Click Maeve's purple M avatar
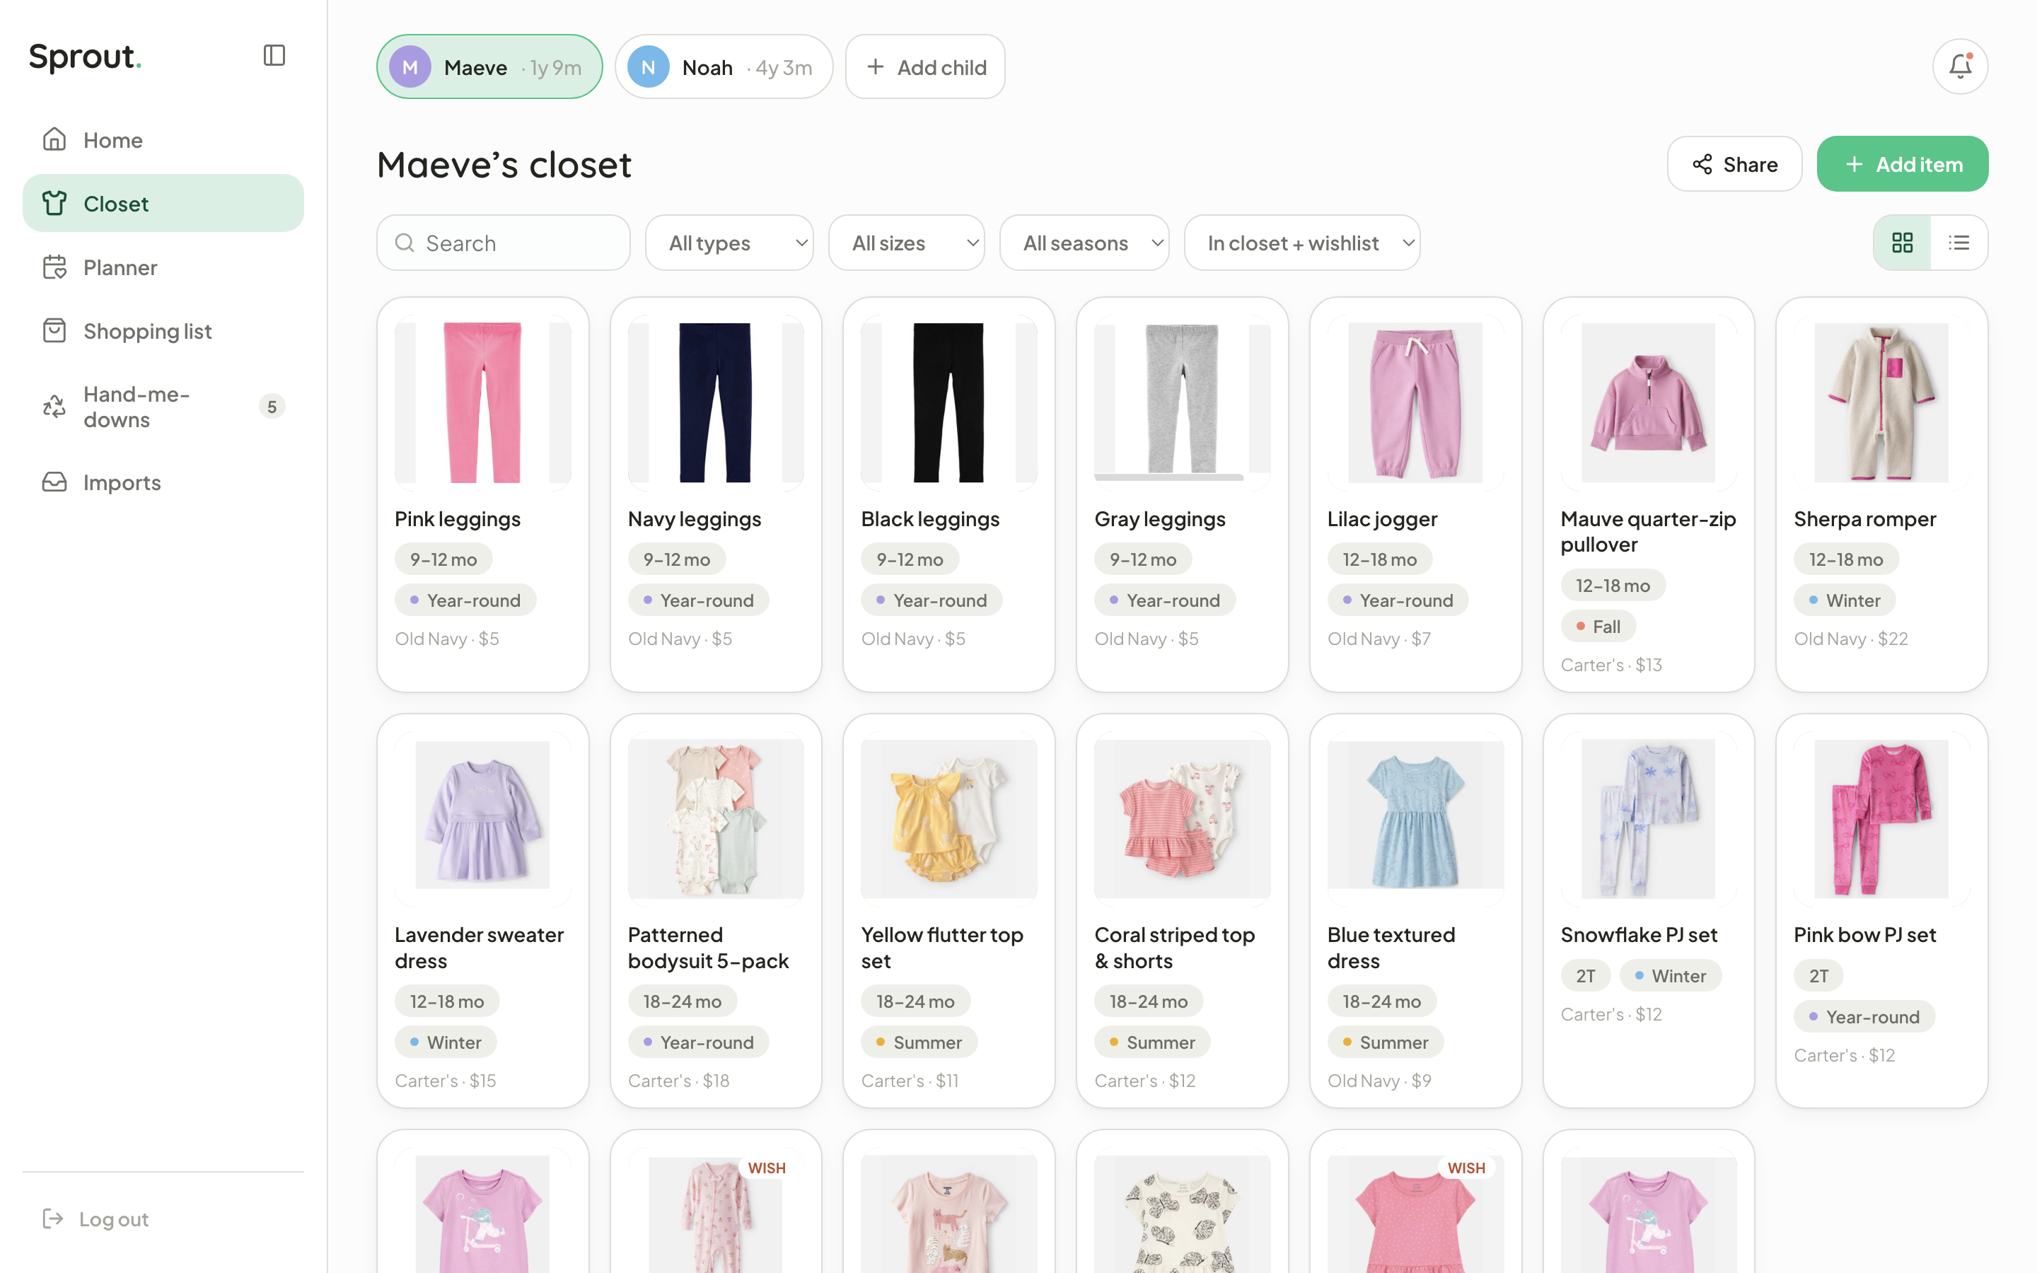The height and width of the screenshot is (1273, 2037). pyautogui.click(x=410, y=67)
